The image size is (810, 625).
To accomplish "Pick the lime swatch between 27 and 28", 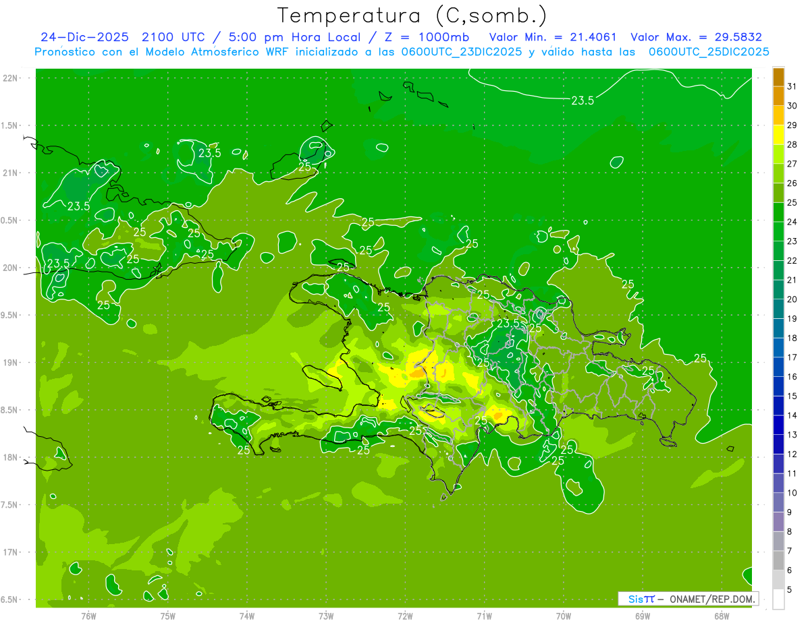I will 778,154.
